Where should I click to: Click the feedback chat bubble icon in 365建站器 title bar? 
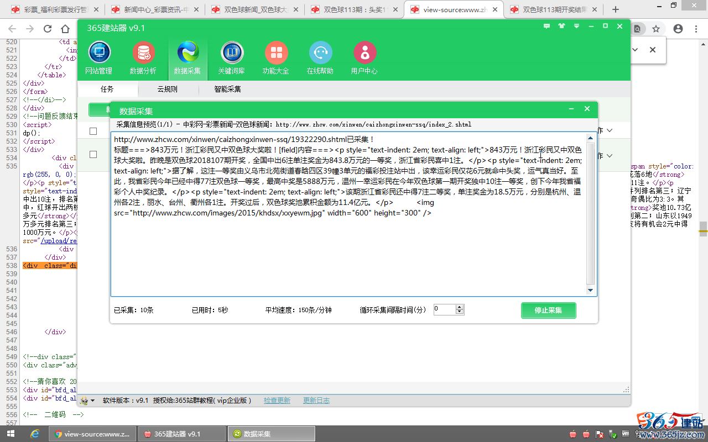click(547, 26)
